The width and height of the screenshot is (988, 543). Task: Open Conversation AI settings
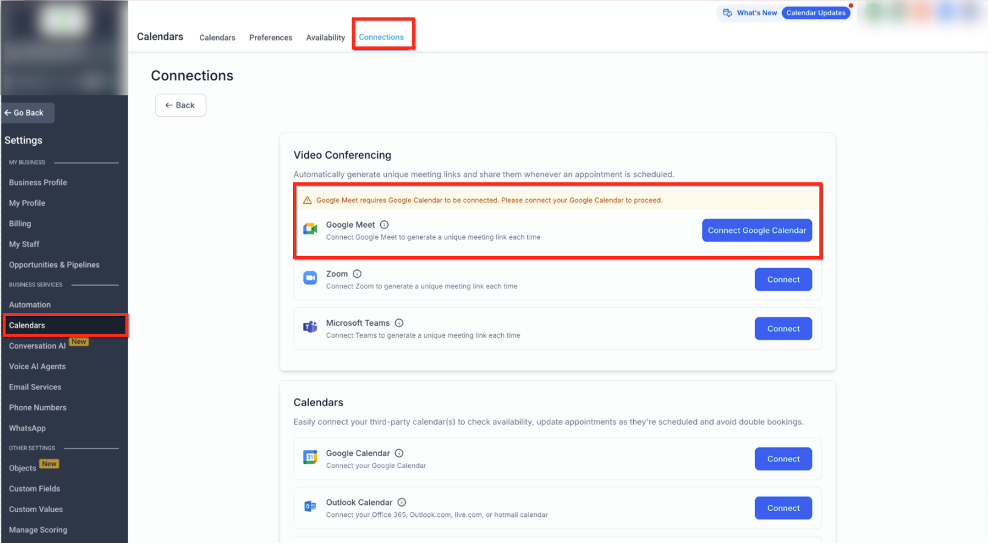pyautogui.click(x=38, y=346)
